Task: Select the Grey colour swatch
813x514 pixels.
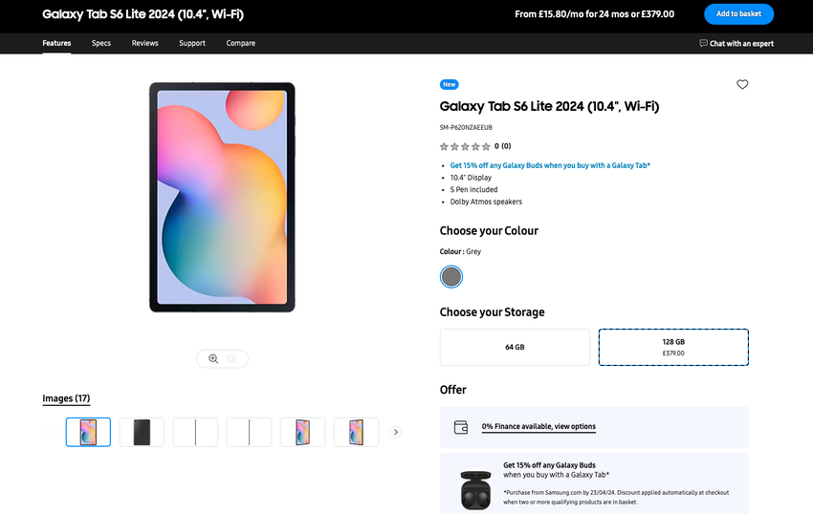Action: 451,277
